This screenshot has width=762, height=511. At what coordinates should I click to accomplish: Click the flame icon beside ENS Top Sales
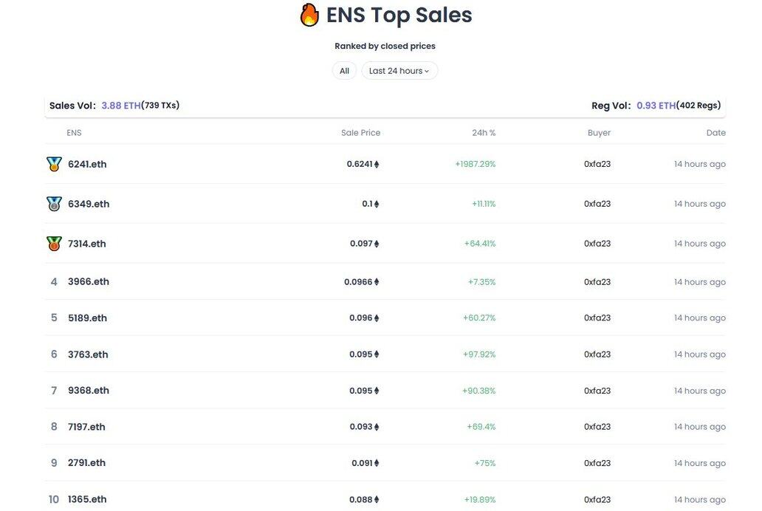(309, 15)
